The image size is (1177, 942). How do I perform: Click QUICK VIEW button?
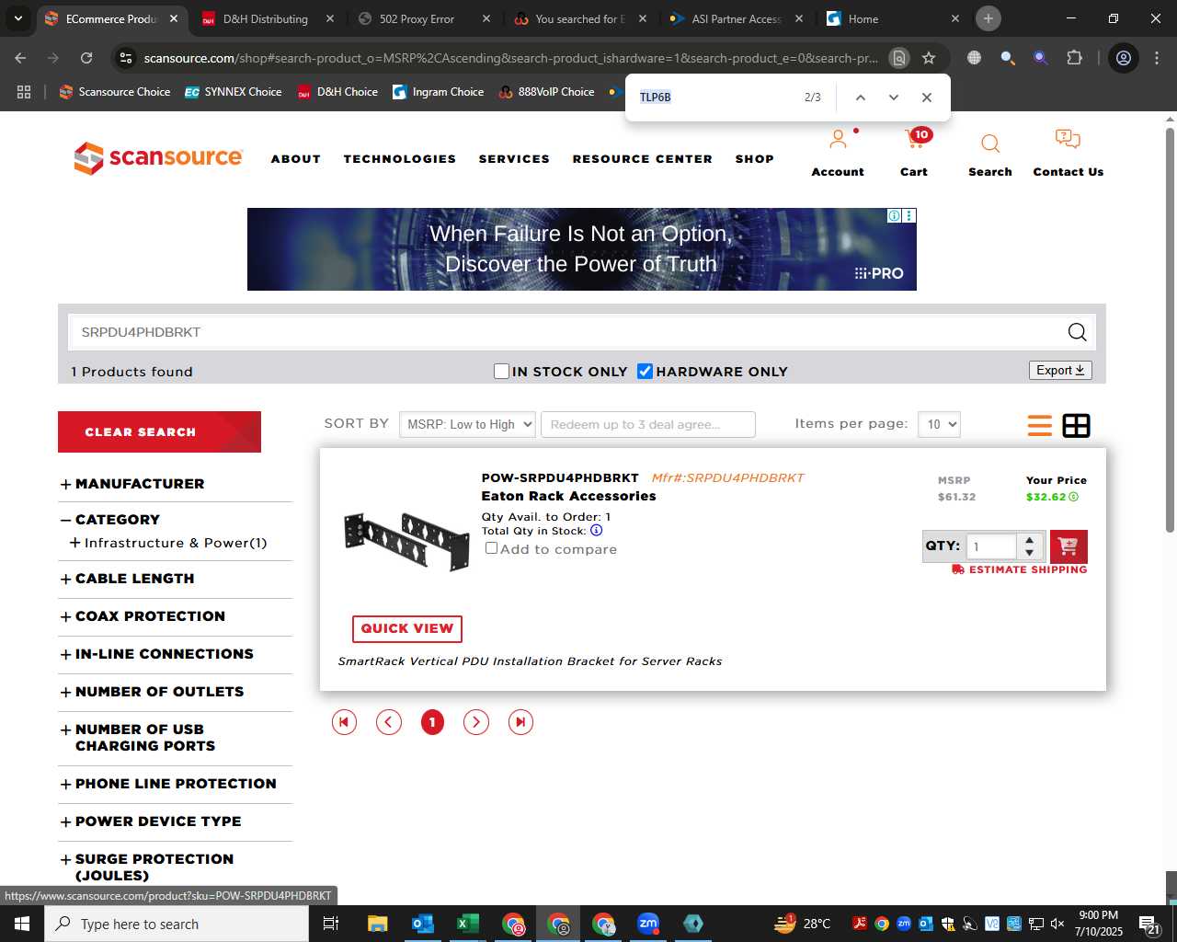(407, 628)
